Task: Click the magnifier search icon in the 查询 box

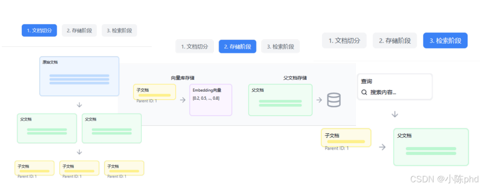Action: pos(364,92)
